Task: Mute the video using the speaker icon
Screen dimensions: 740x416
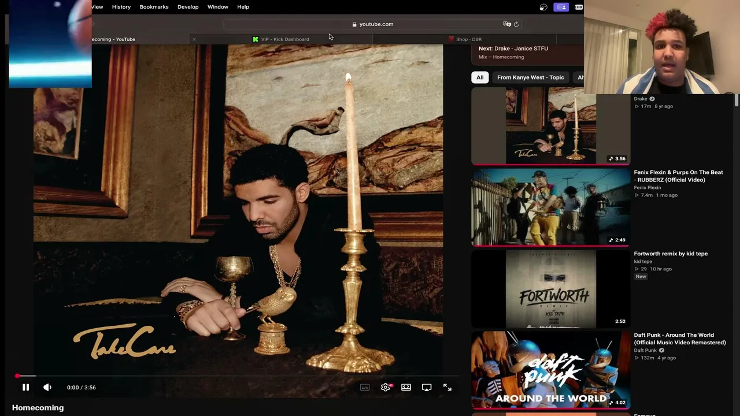Action: pos(47,387)
